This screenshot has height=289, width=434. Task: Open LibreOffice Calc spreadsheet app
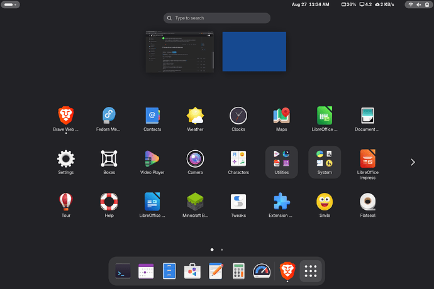click(325, 119)
